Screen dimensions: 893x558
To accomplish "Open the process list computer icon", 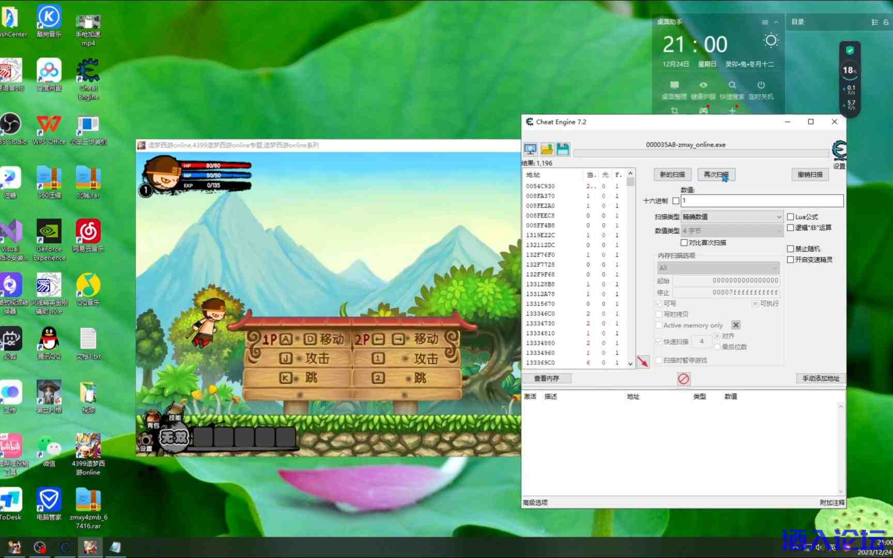I will (x=530, y=150).
